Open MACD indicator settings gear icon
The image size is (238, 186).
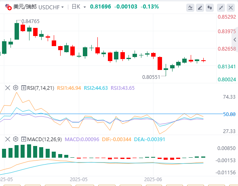point(16,139)
